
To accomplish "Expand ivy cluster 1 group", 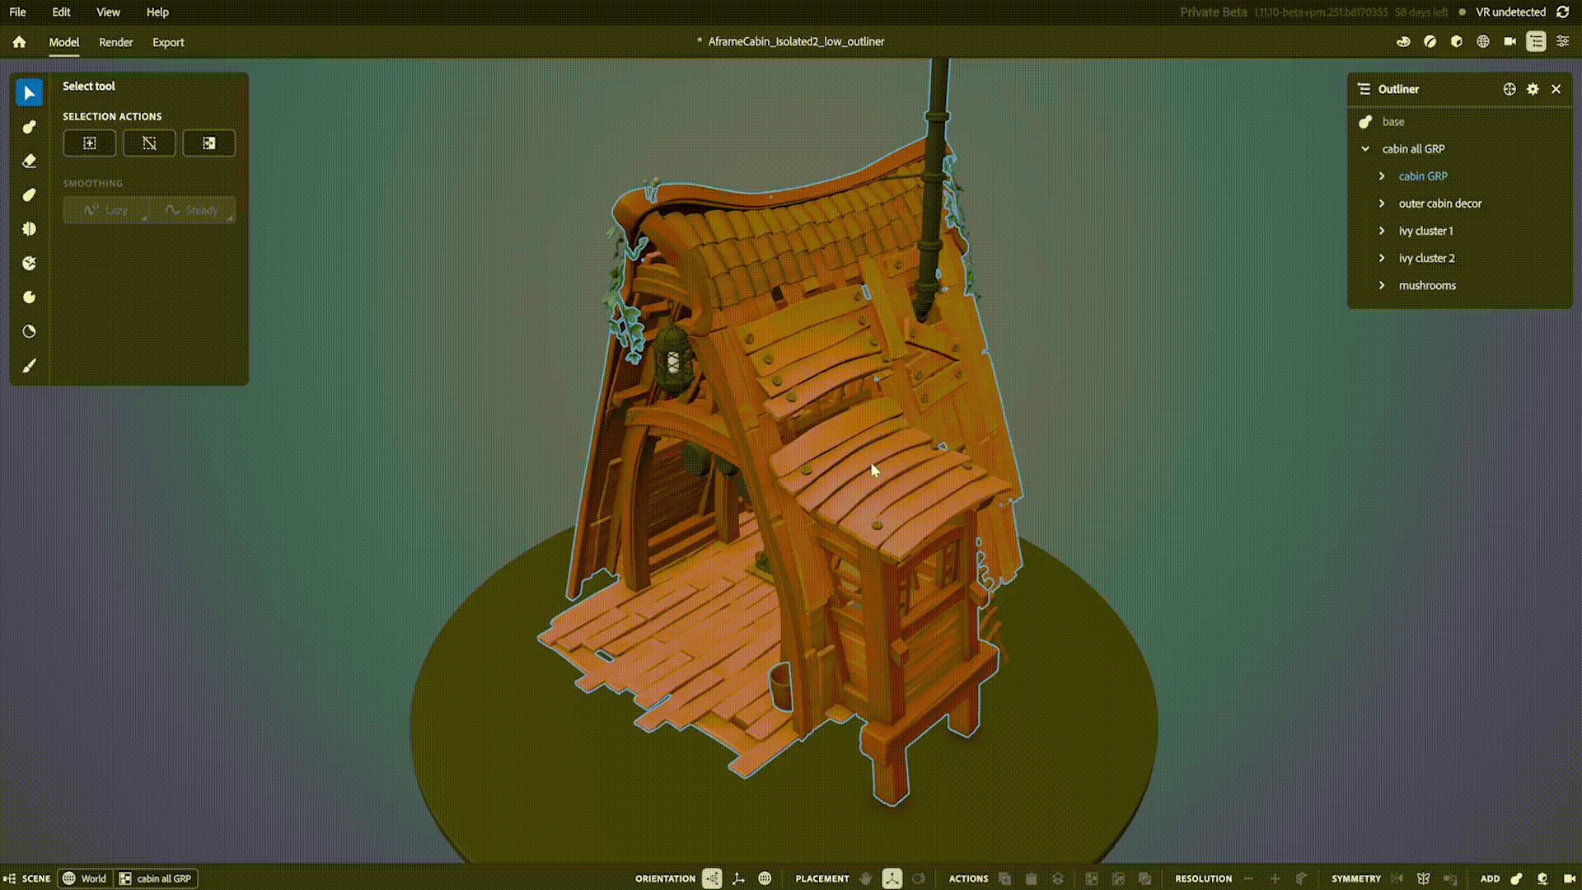I will pos(1382,231).
